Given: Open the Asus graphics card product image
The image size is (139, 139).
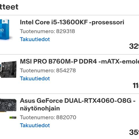Looking at the screenshot, I should pyautogui.click(x=8, y=105).
